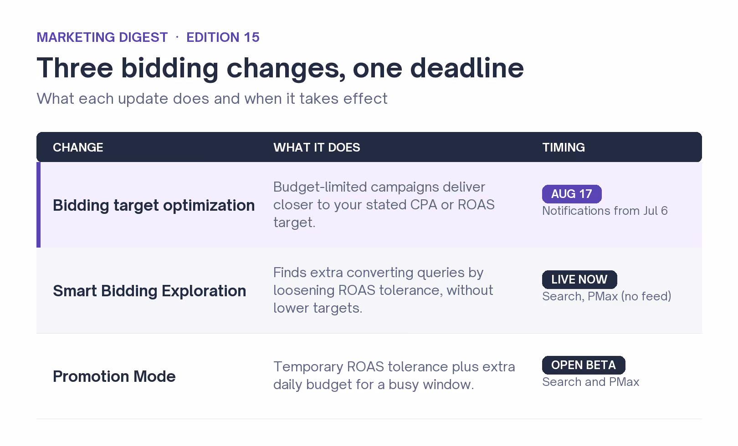The width and height of the screenshot is (738, 446).
Task: Click the LIVE NOW badge
Action: [x=579, y=279]
